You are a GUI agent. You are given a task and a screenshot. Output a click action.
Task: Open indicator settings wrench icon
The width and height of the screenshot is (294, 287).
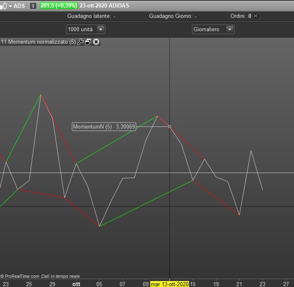coord(80,42)
